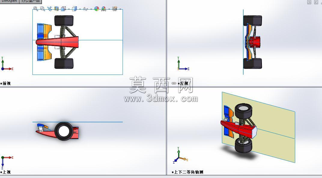Viewport: 322px width, 178px height.
Task: Open the View Orientation cube icon
Action: coord(63,9)
